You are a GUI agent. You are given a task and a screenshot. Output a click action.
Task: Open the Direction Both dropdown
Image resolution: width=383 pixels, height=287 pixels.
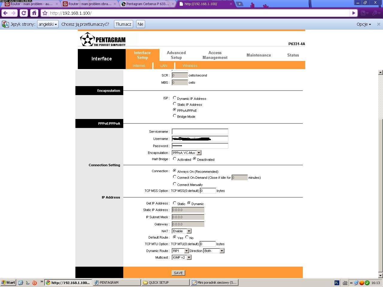pos(214,251)
